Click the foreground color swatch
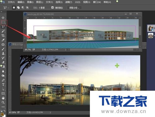 [2, 114]
